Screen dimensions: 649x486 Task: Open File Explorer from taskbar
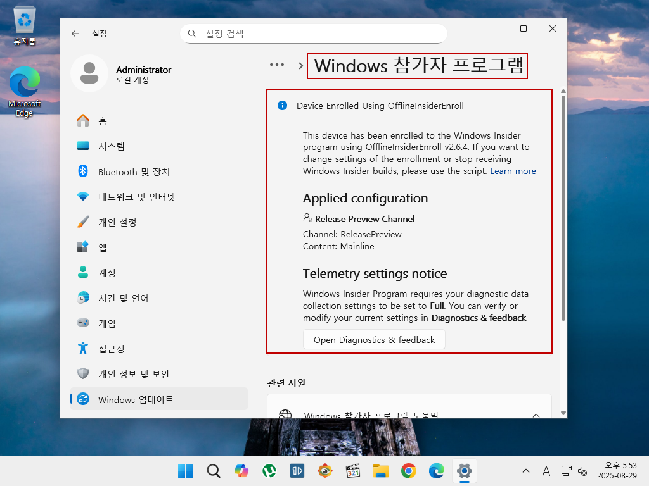click(x=381, y=471)
